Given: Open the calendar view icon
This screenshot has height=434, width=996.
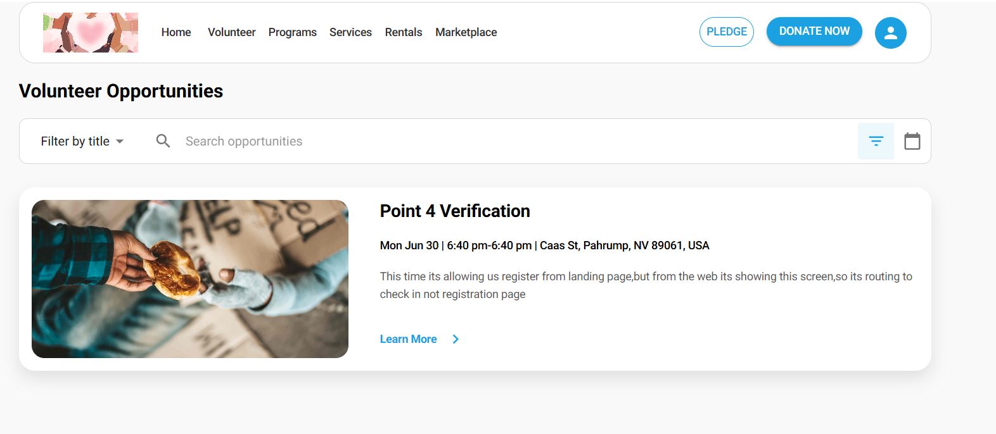Looking at the screenshot, I should pos(913,141).
